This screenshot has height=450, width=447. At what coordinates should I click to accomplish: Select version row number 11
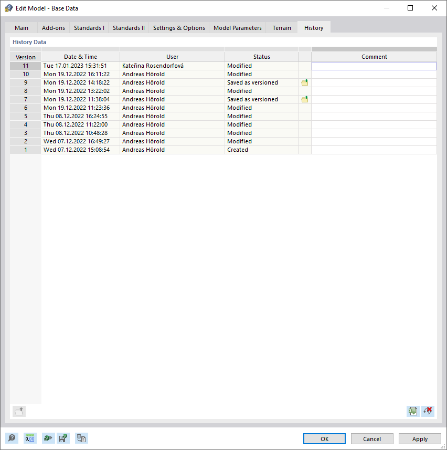click(x=26, y=66)
